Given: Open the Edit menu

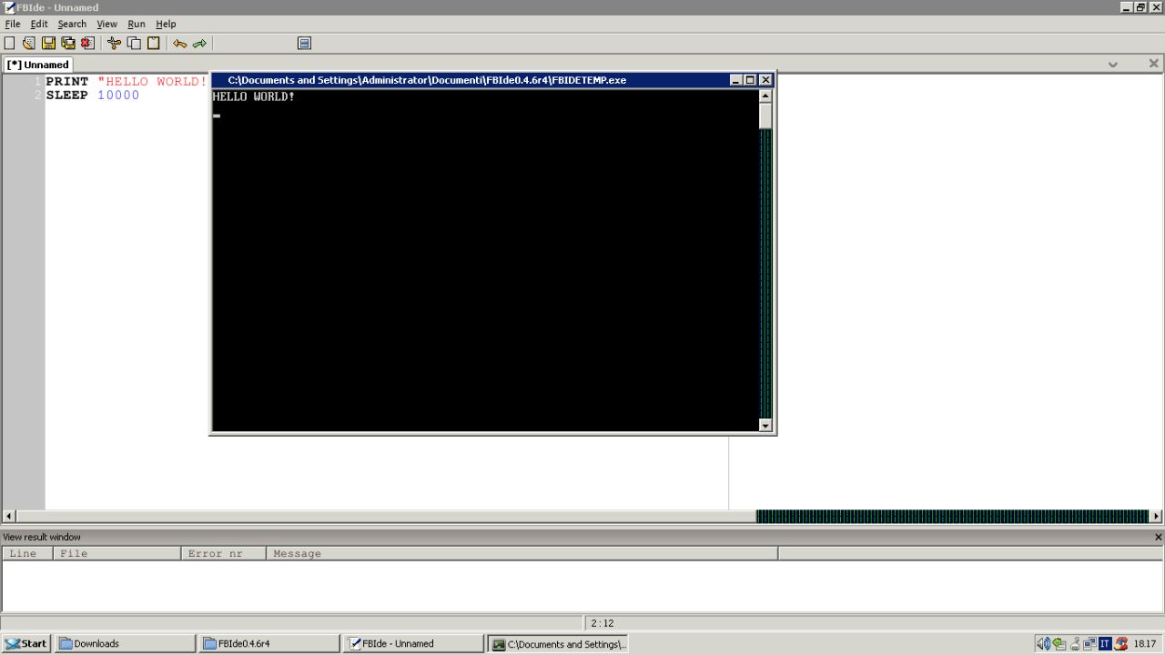Looking at the screenshot, I should (39, 24).
